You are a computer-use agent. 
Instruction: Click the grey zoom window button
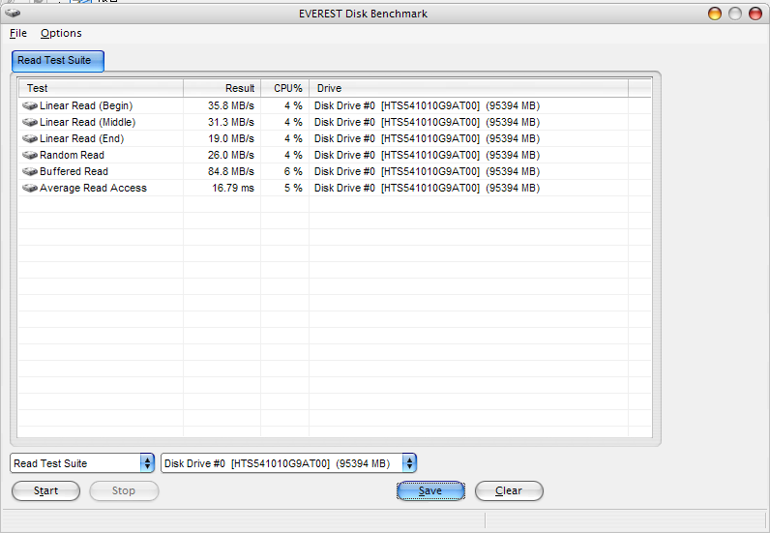click(734, 14)
